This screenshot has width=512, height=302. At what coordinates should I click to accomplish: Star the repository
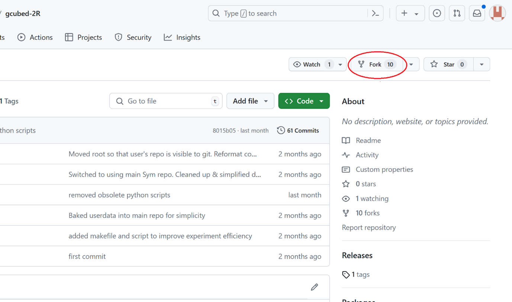(x=448, y=64)
